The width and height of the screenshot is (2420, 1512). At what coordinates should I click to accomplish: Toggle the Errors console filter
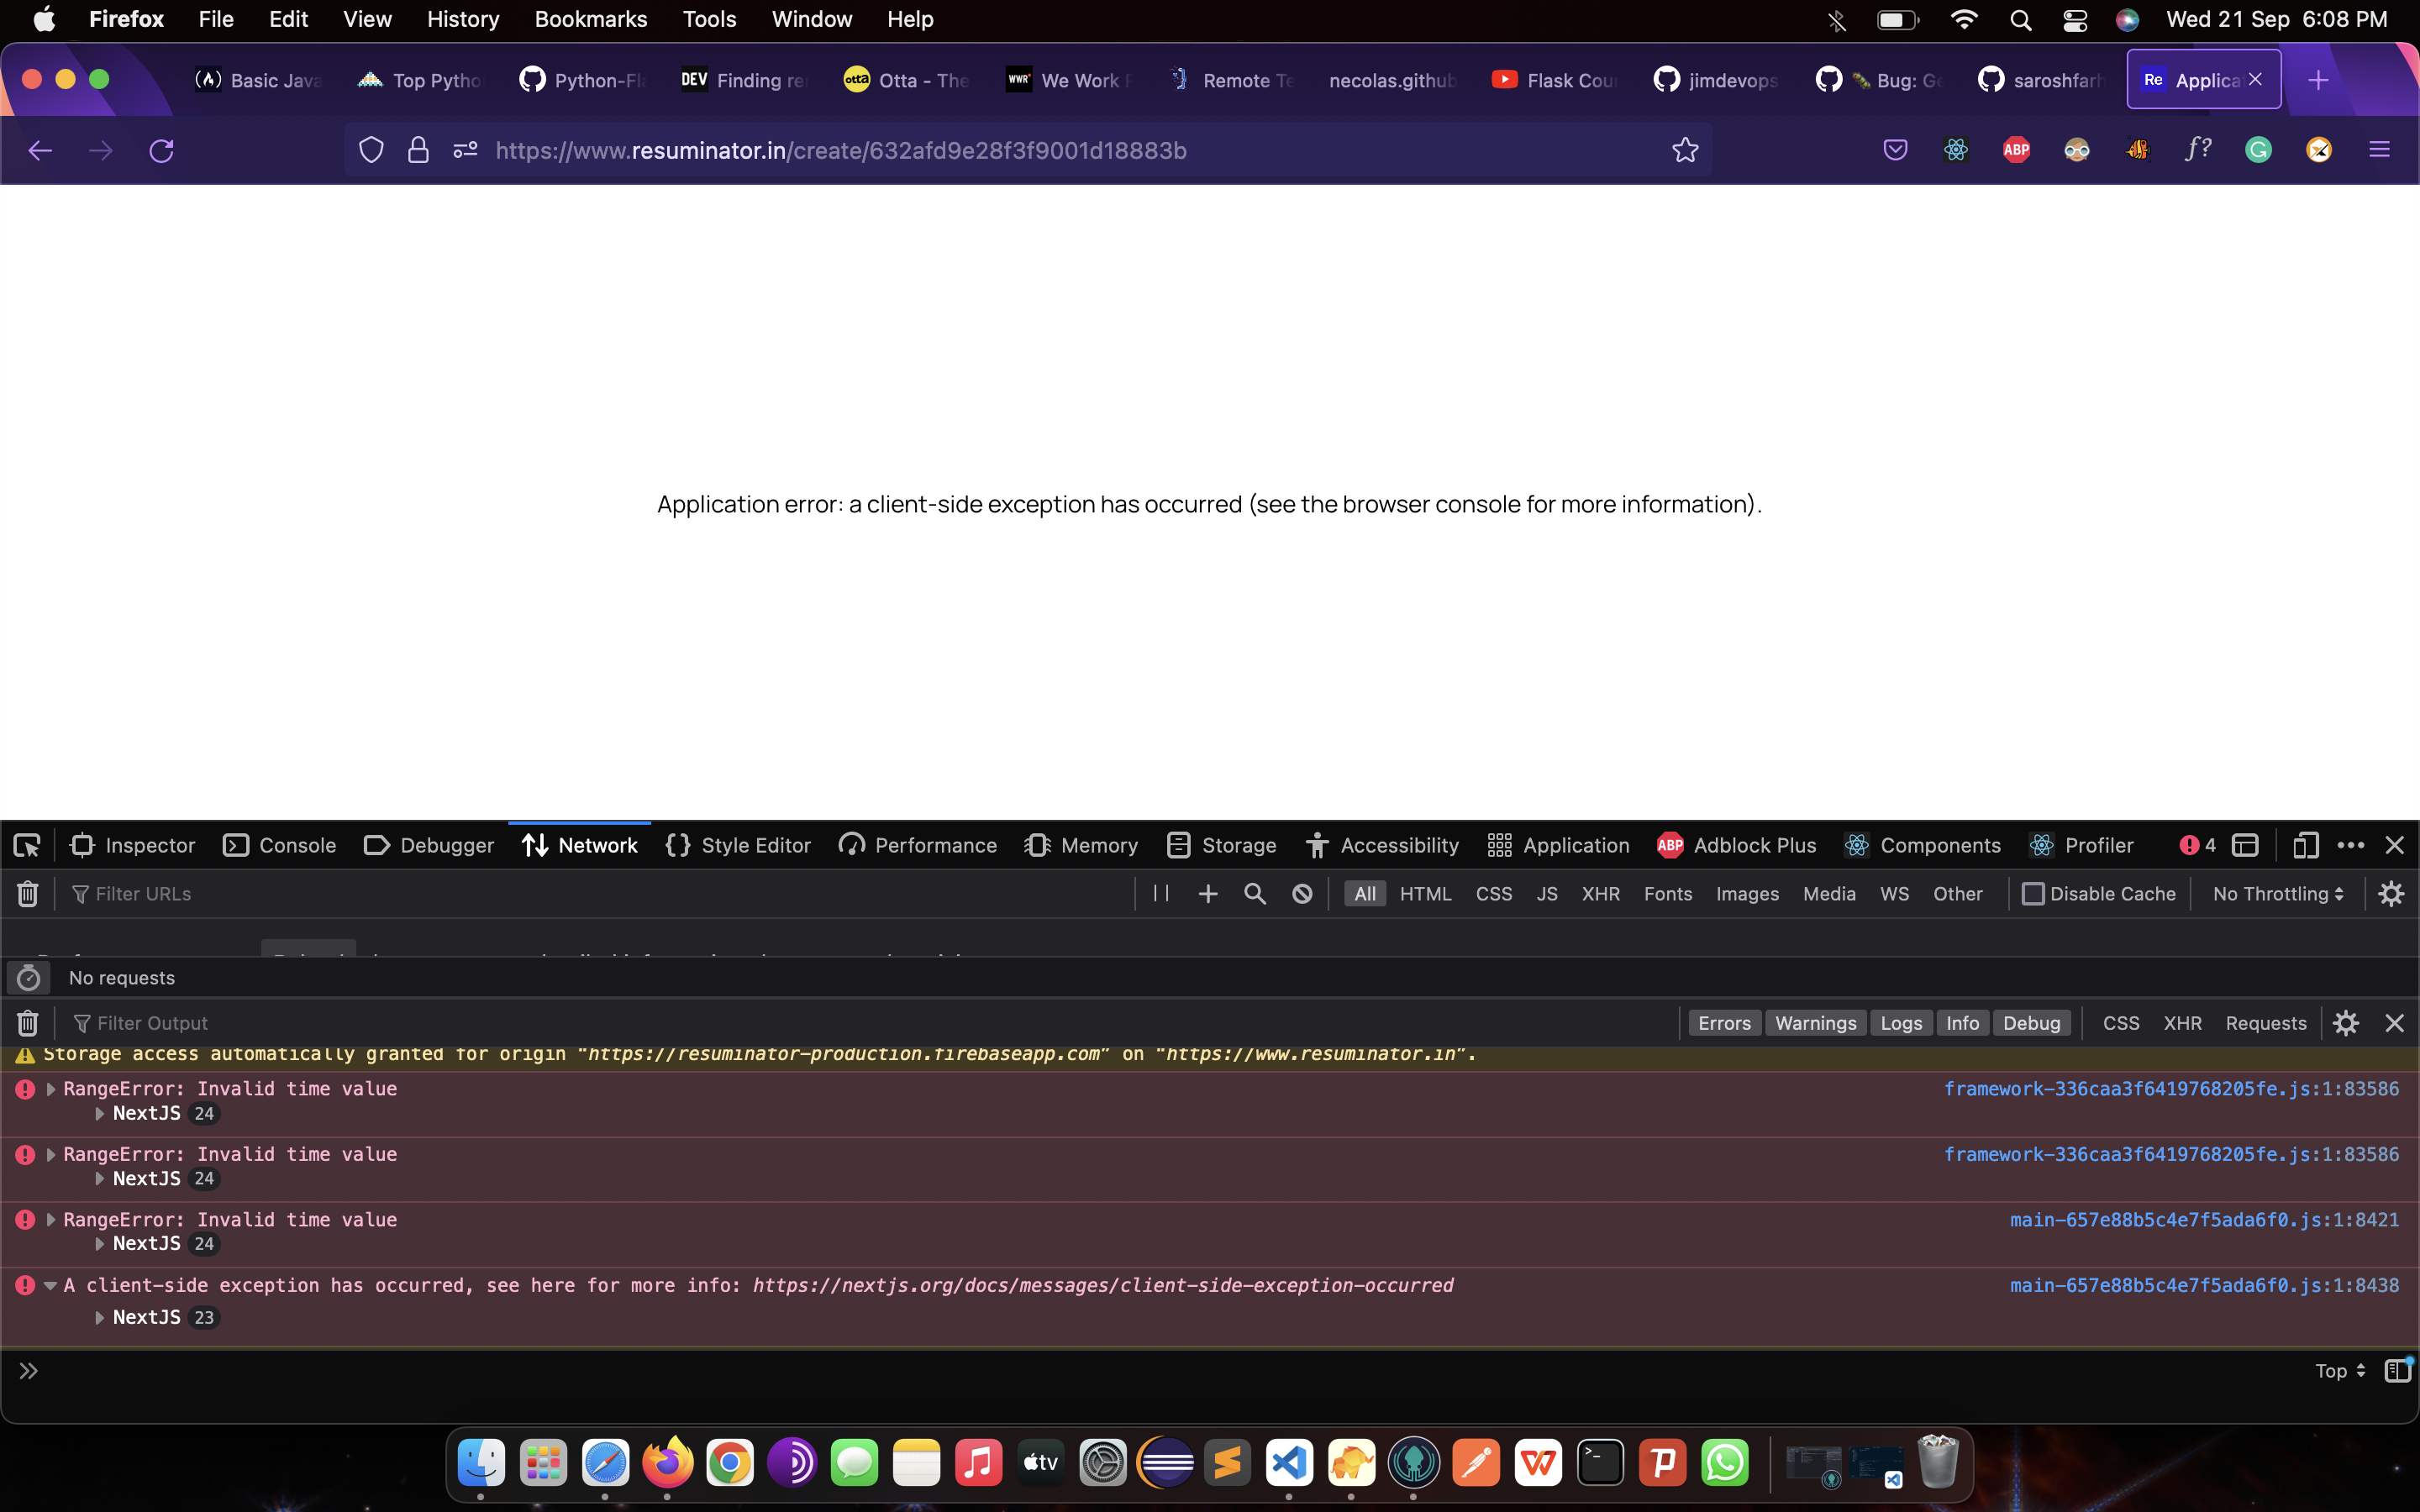(x=1724, y=1023)
